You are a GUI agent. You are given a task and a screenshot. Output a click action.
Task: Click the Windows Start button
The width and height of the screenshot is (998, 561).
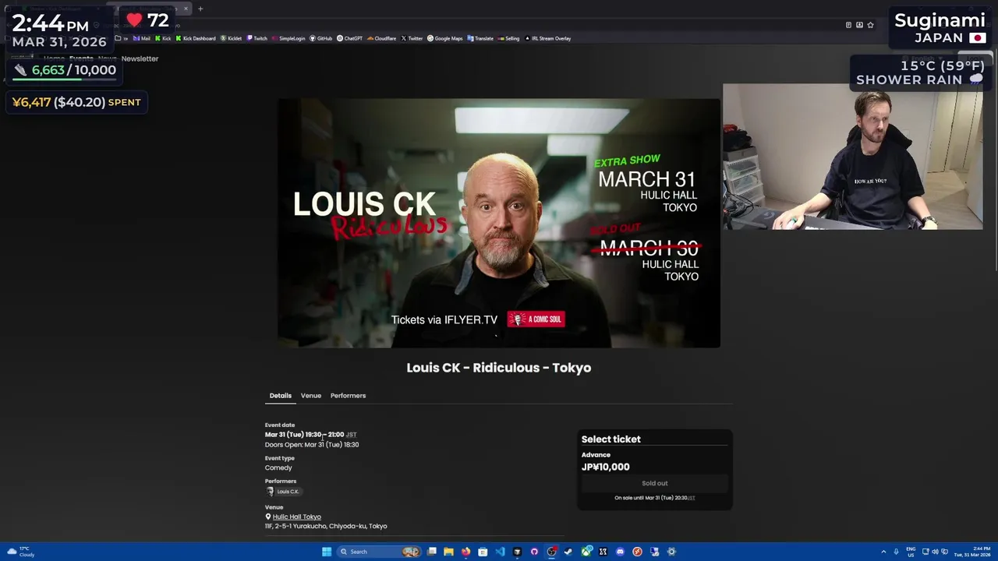pyautogui.click(x=327, y=552)
